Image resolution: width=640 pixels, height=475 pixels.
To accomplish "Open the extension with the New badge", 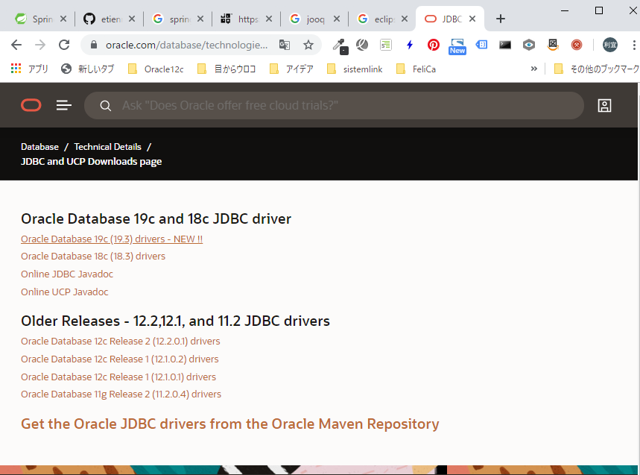I will tap(457, 46).
